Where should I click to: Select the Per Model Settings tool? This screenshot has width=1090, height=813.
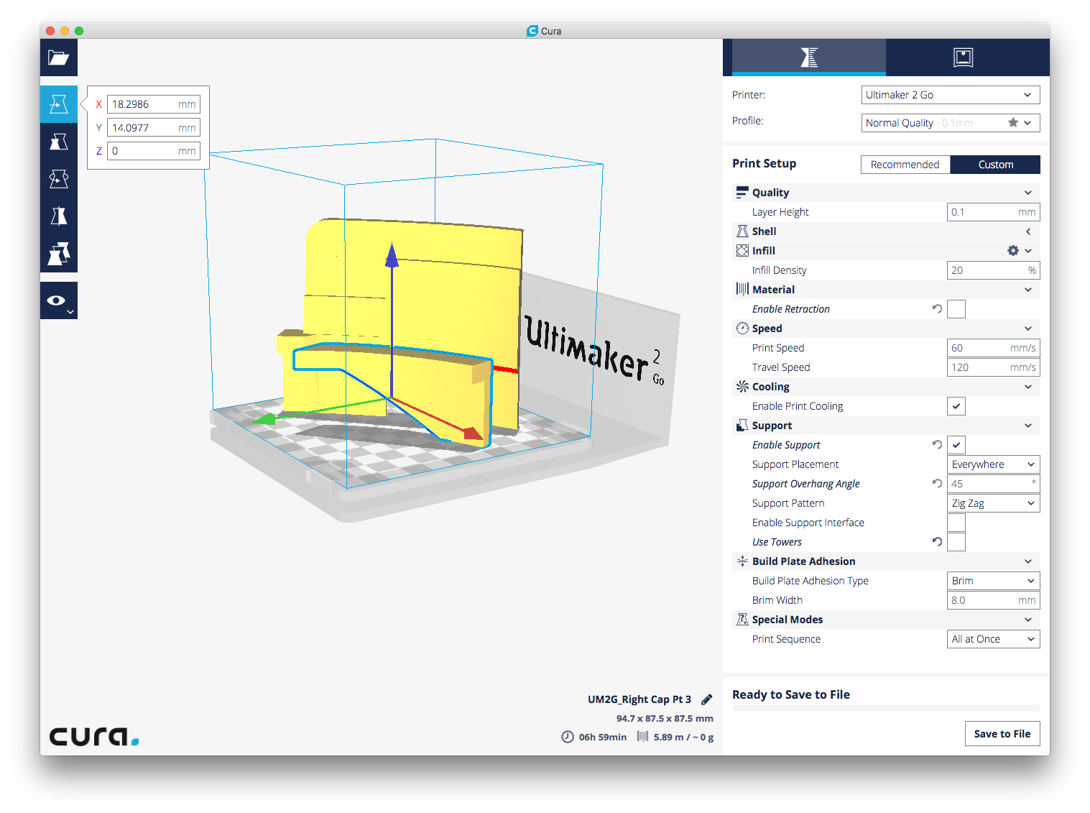59,254
